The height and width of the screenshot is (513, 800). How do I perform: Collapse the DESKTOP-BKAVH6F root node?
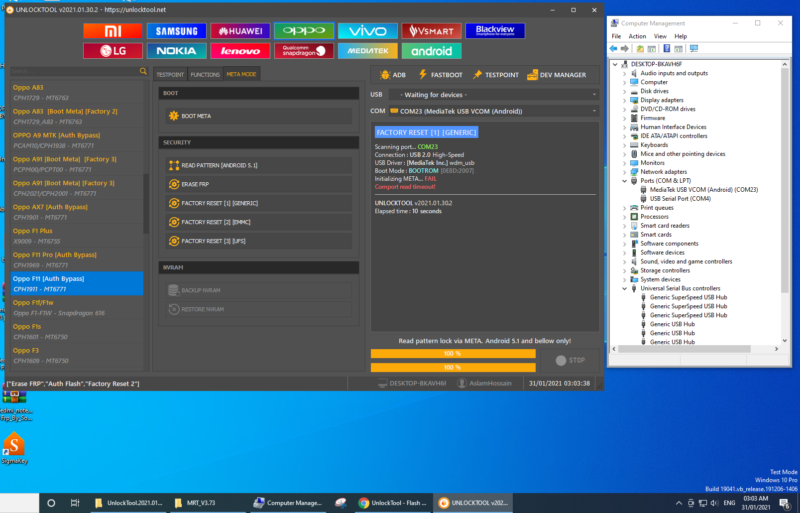(615, 64)
